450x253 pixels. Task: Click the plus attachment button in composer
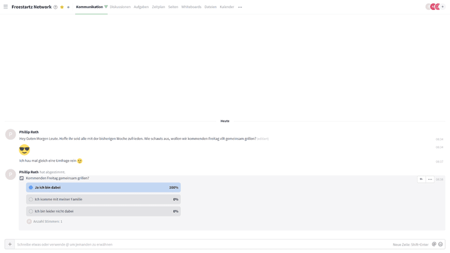(10, 244)
